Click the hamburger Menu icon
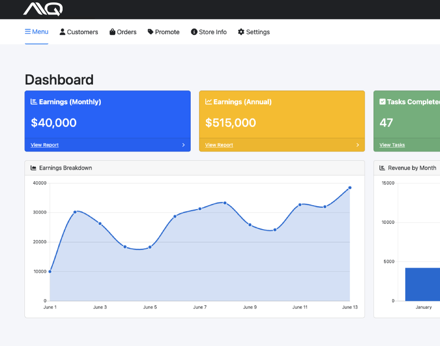This screenshot has height=346, width=440. (28, 32)
